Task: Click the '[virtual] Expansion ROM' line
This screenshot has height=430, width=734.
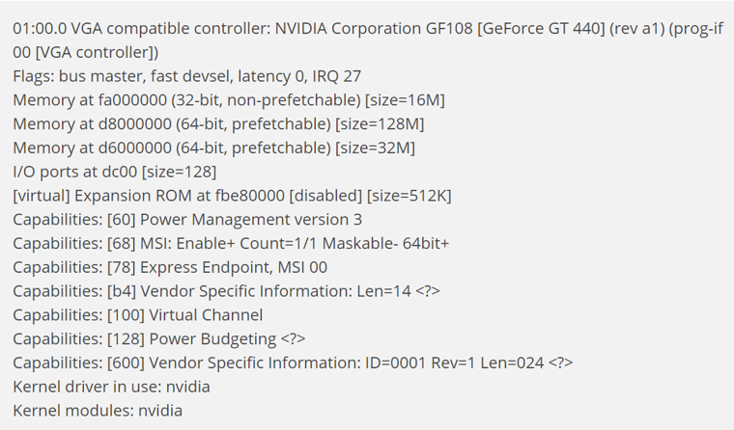Action: click(232, 196)
